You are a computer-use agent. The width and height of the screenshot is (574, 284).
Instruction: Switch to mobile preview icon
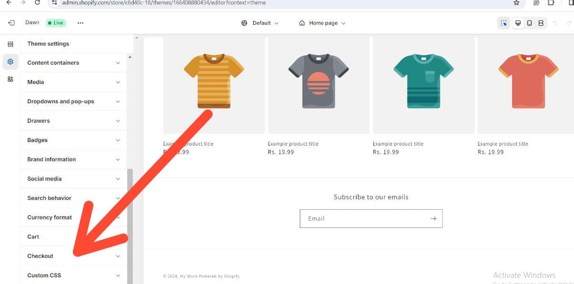click(x=529, y=23)
